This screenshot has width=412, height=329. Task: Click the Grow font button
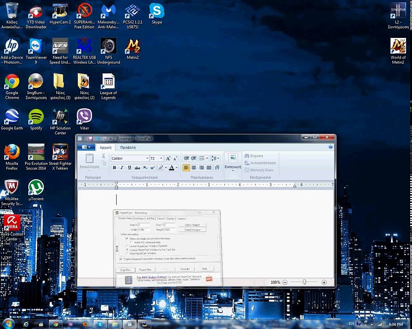[168, 159]
